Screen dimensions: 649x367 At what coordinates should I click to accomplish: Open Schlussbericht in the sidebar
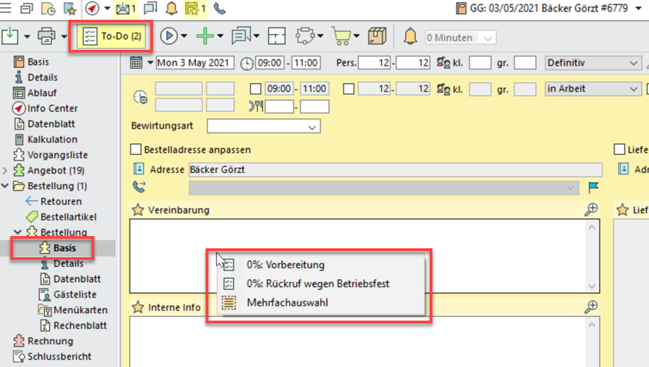[59, 356]
